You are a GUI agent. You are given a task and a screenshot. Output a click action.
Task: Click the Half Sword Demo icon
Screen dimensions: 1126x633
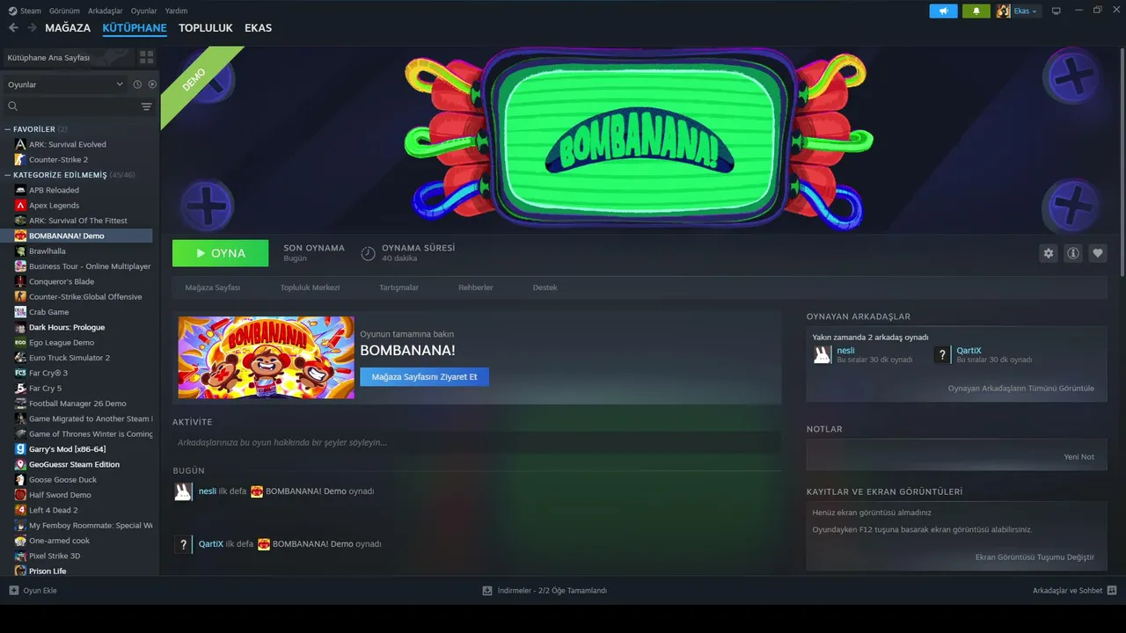click(20, 495)
